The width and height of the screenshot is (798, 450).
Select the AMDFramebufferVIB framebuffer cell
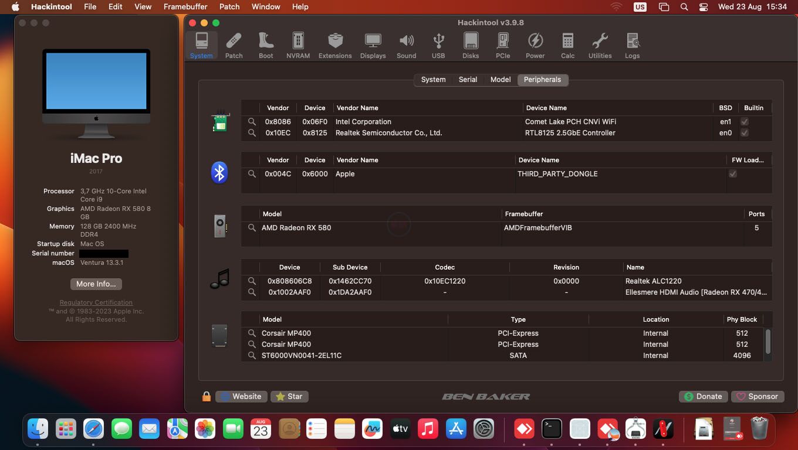(537, 227)
